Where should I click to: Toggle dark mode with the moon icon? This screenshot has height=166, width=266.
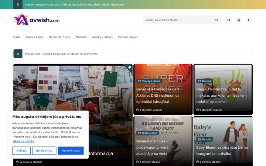[x=249, y=20]
